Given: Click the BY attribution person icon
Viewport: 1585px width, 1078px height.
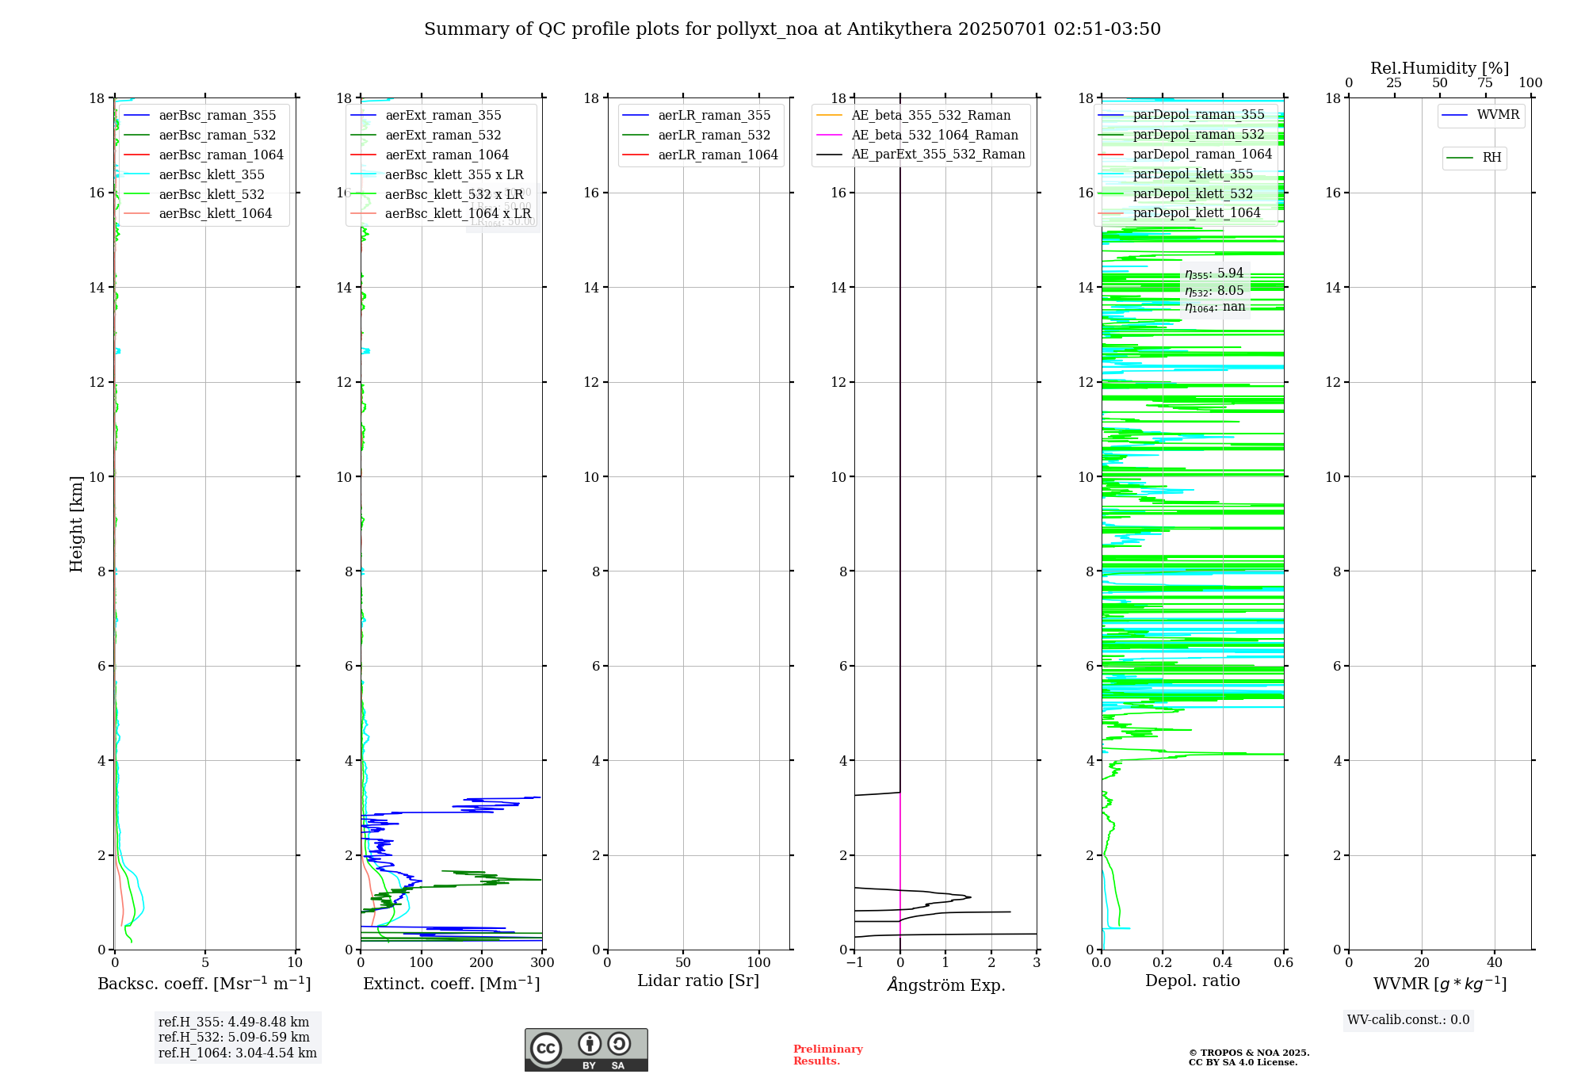Looking at the screenshot, I should 590,1043.
